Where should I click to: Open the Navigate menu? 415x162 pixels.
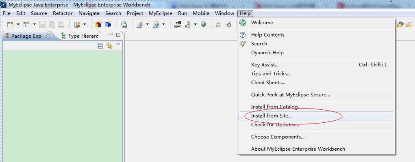[x=89, y=13]
